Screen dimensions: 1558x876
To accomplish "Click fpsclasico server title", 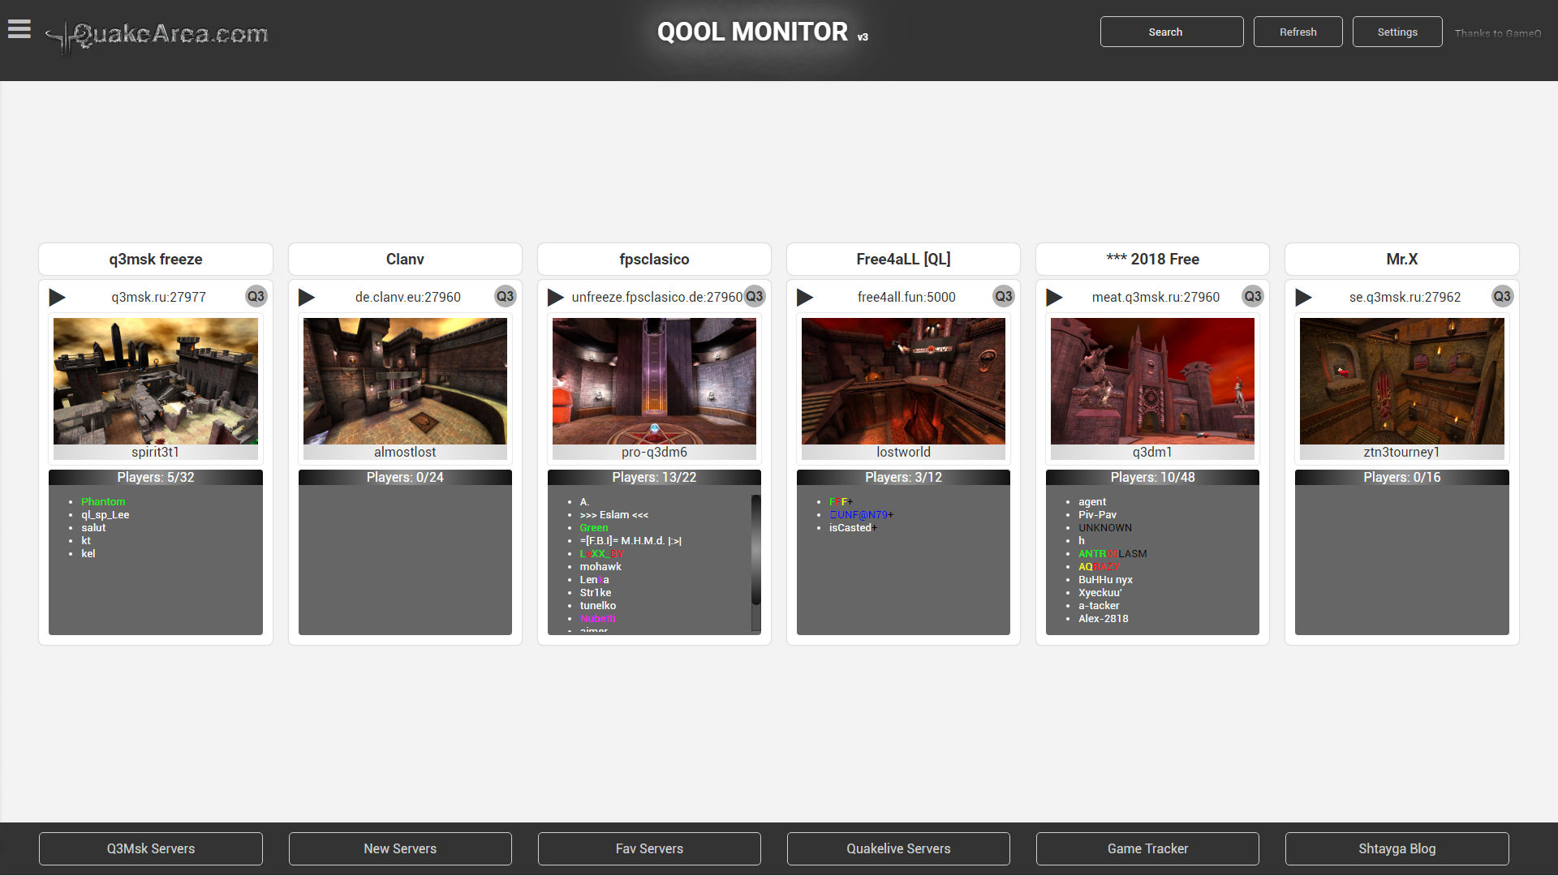I will click(654, 260).
